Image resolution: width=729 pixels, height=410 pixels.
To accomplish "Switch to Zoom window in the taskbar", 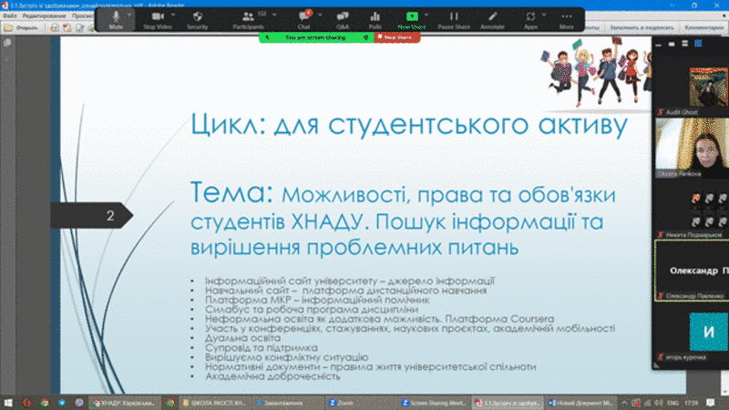I will tap(344, 402).
